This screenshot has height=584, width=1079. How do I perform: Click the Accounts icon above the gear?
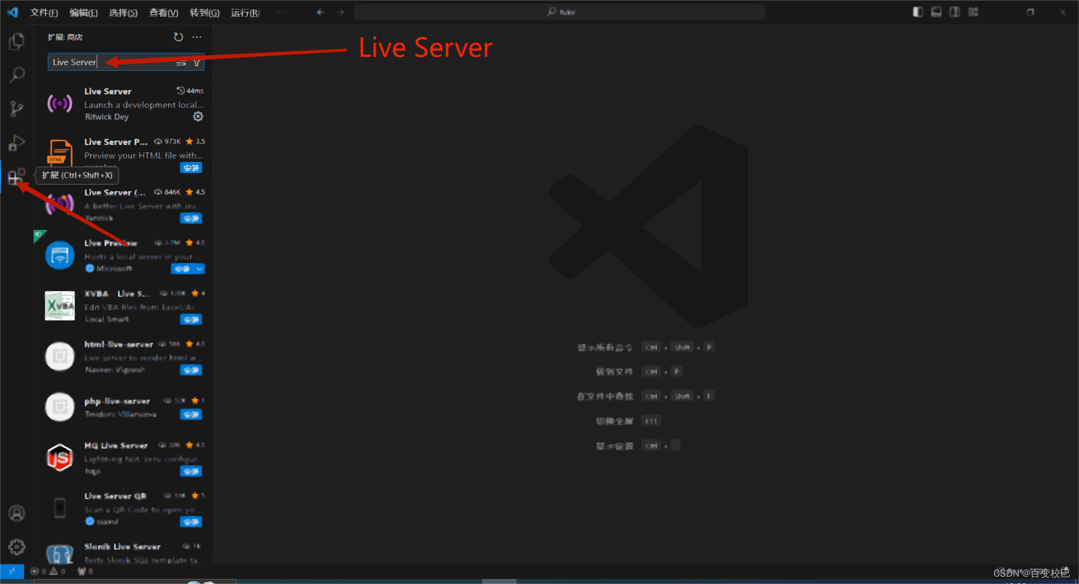pos(16,513)
